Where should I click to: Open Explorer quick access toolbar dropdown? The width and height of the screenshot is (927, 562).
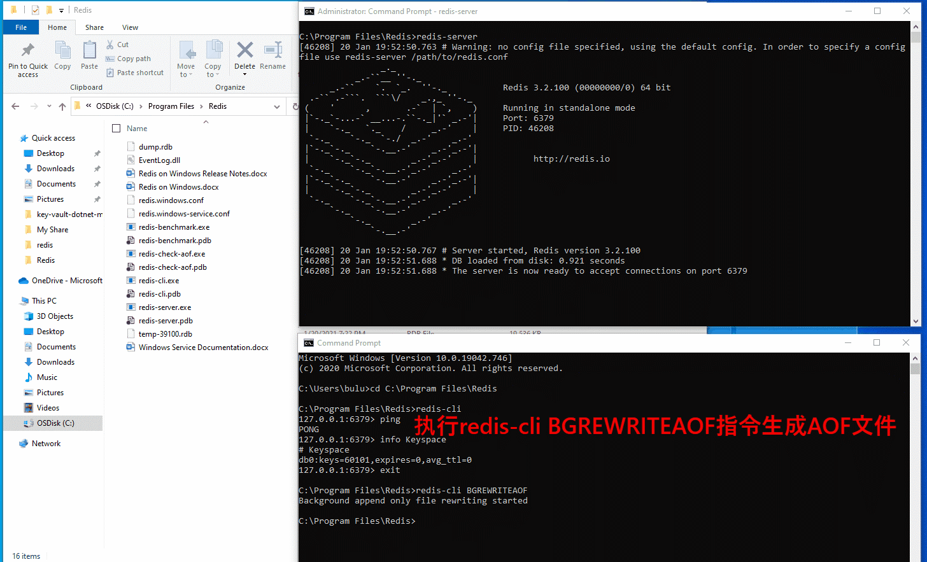[61, 10]
